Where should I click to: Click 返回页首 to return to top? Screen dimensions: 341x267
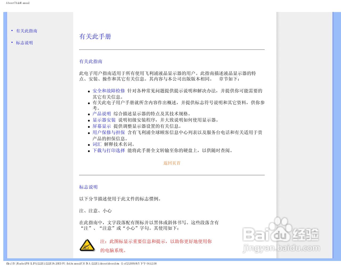click(x=172, y=163)
